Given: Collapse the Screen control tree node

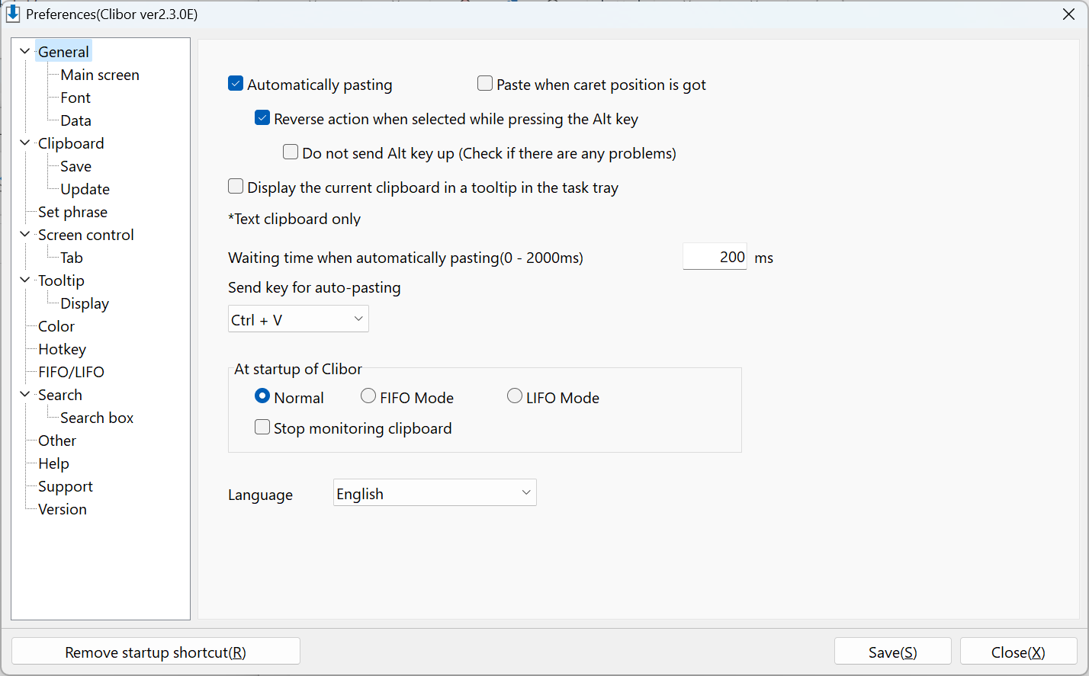Looking at the screenshot, I should coord(25,234).
